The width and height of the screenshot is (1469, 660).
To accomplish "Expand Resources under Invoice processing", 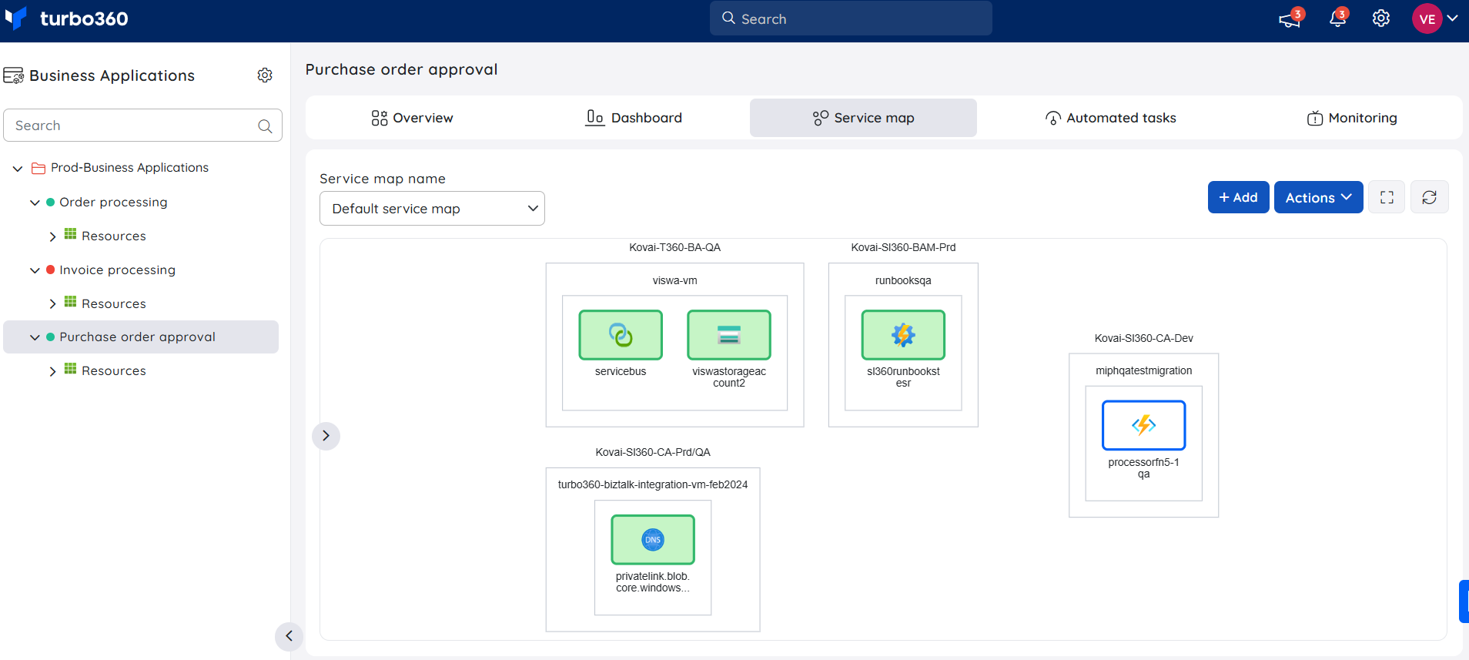I will tap(52, 304).
